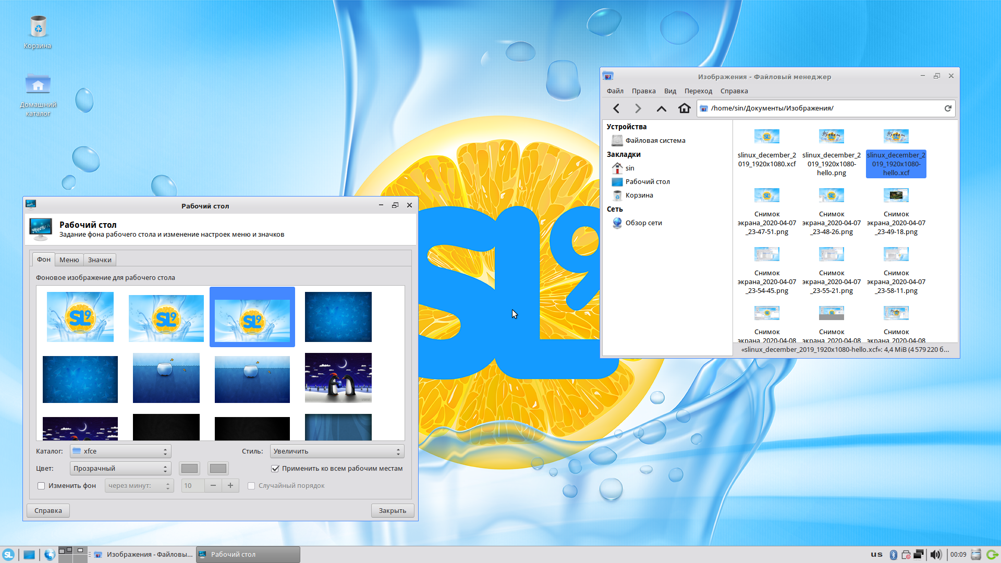Open the Корзина trash icon on the desktop
This screenshot has width=1001, height=563.
[38, 27]
